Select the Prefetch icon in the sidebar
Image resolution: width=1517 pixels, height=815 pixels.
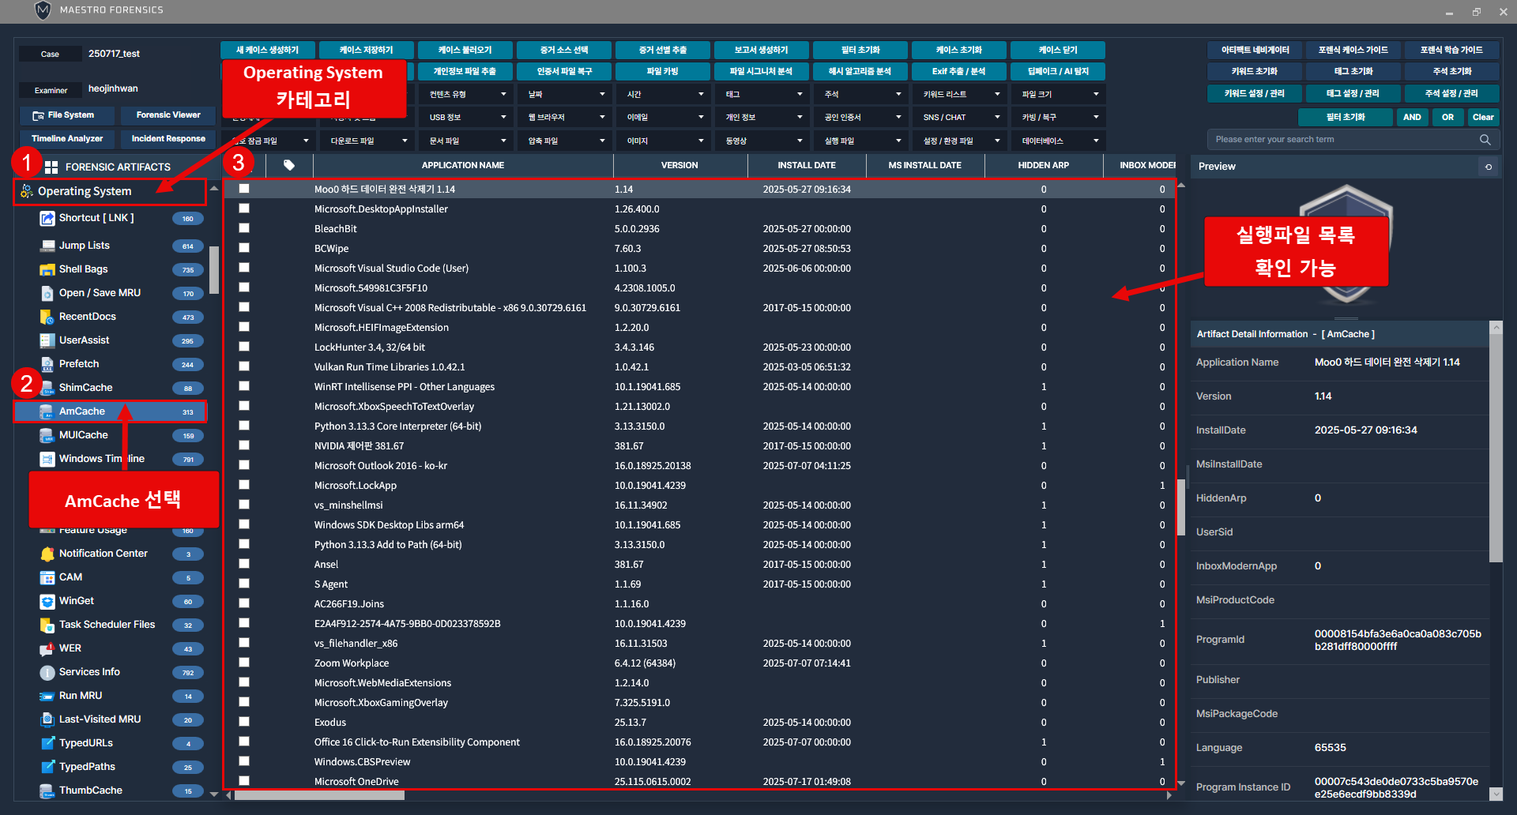(47, 364)
